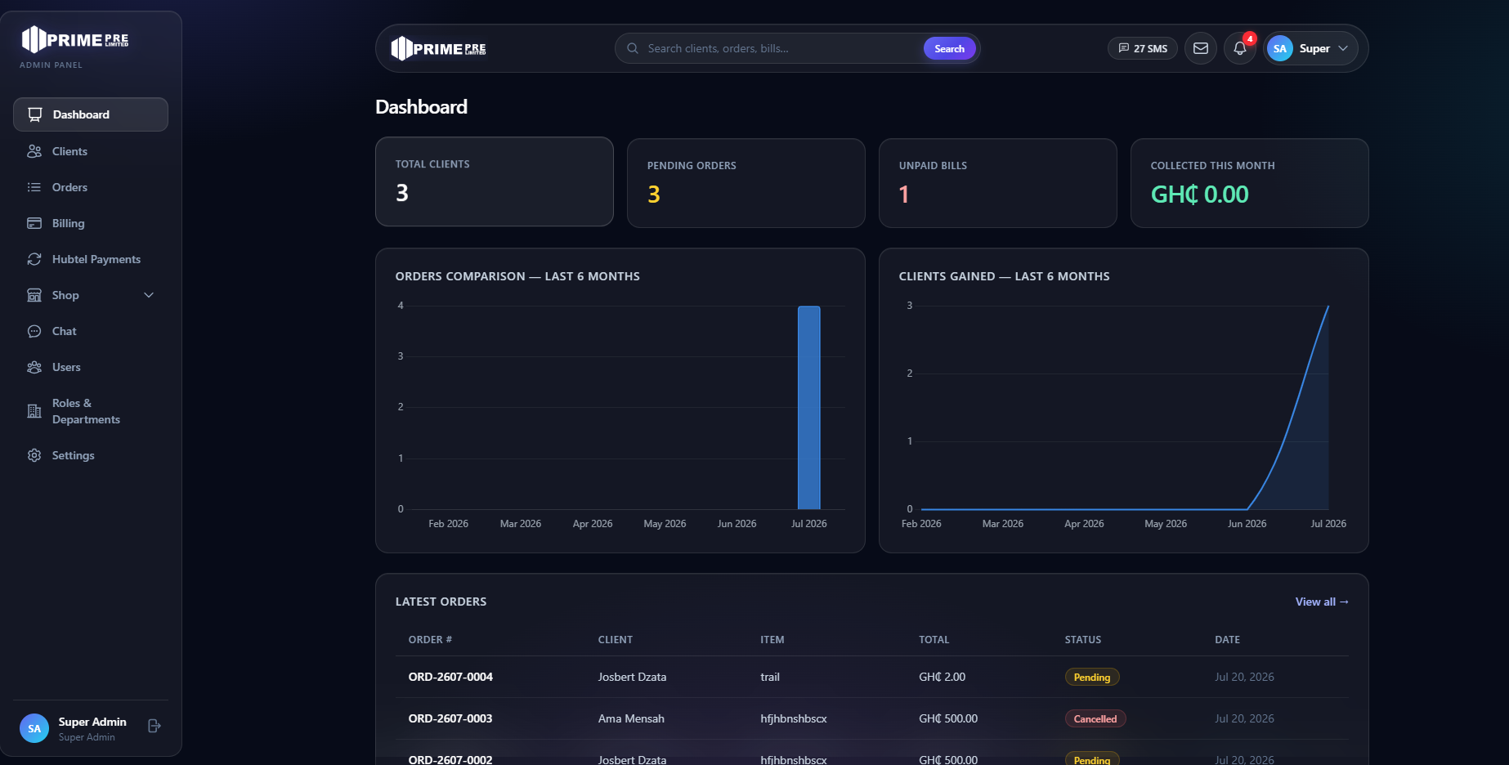Open the Super user profile dropdown

(1311, 48)
